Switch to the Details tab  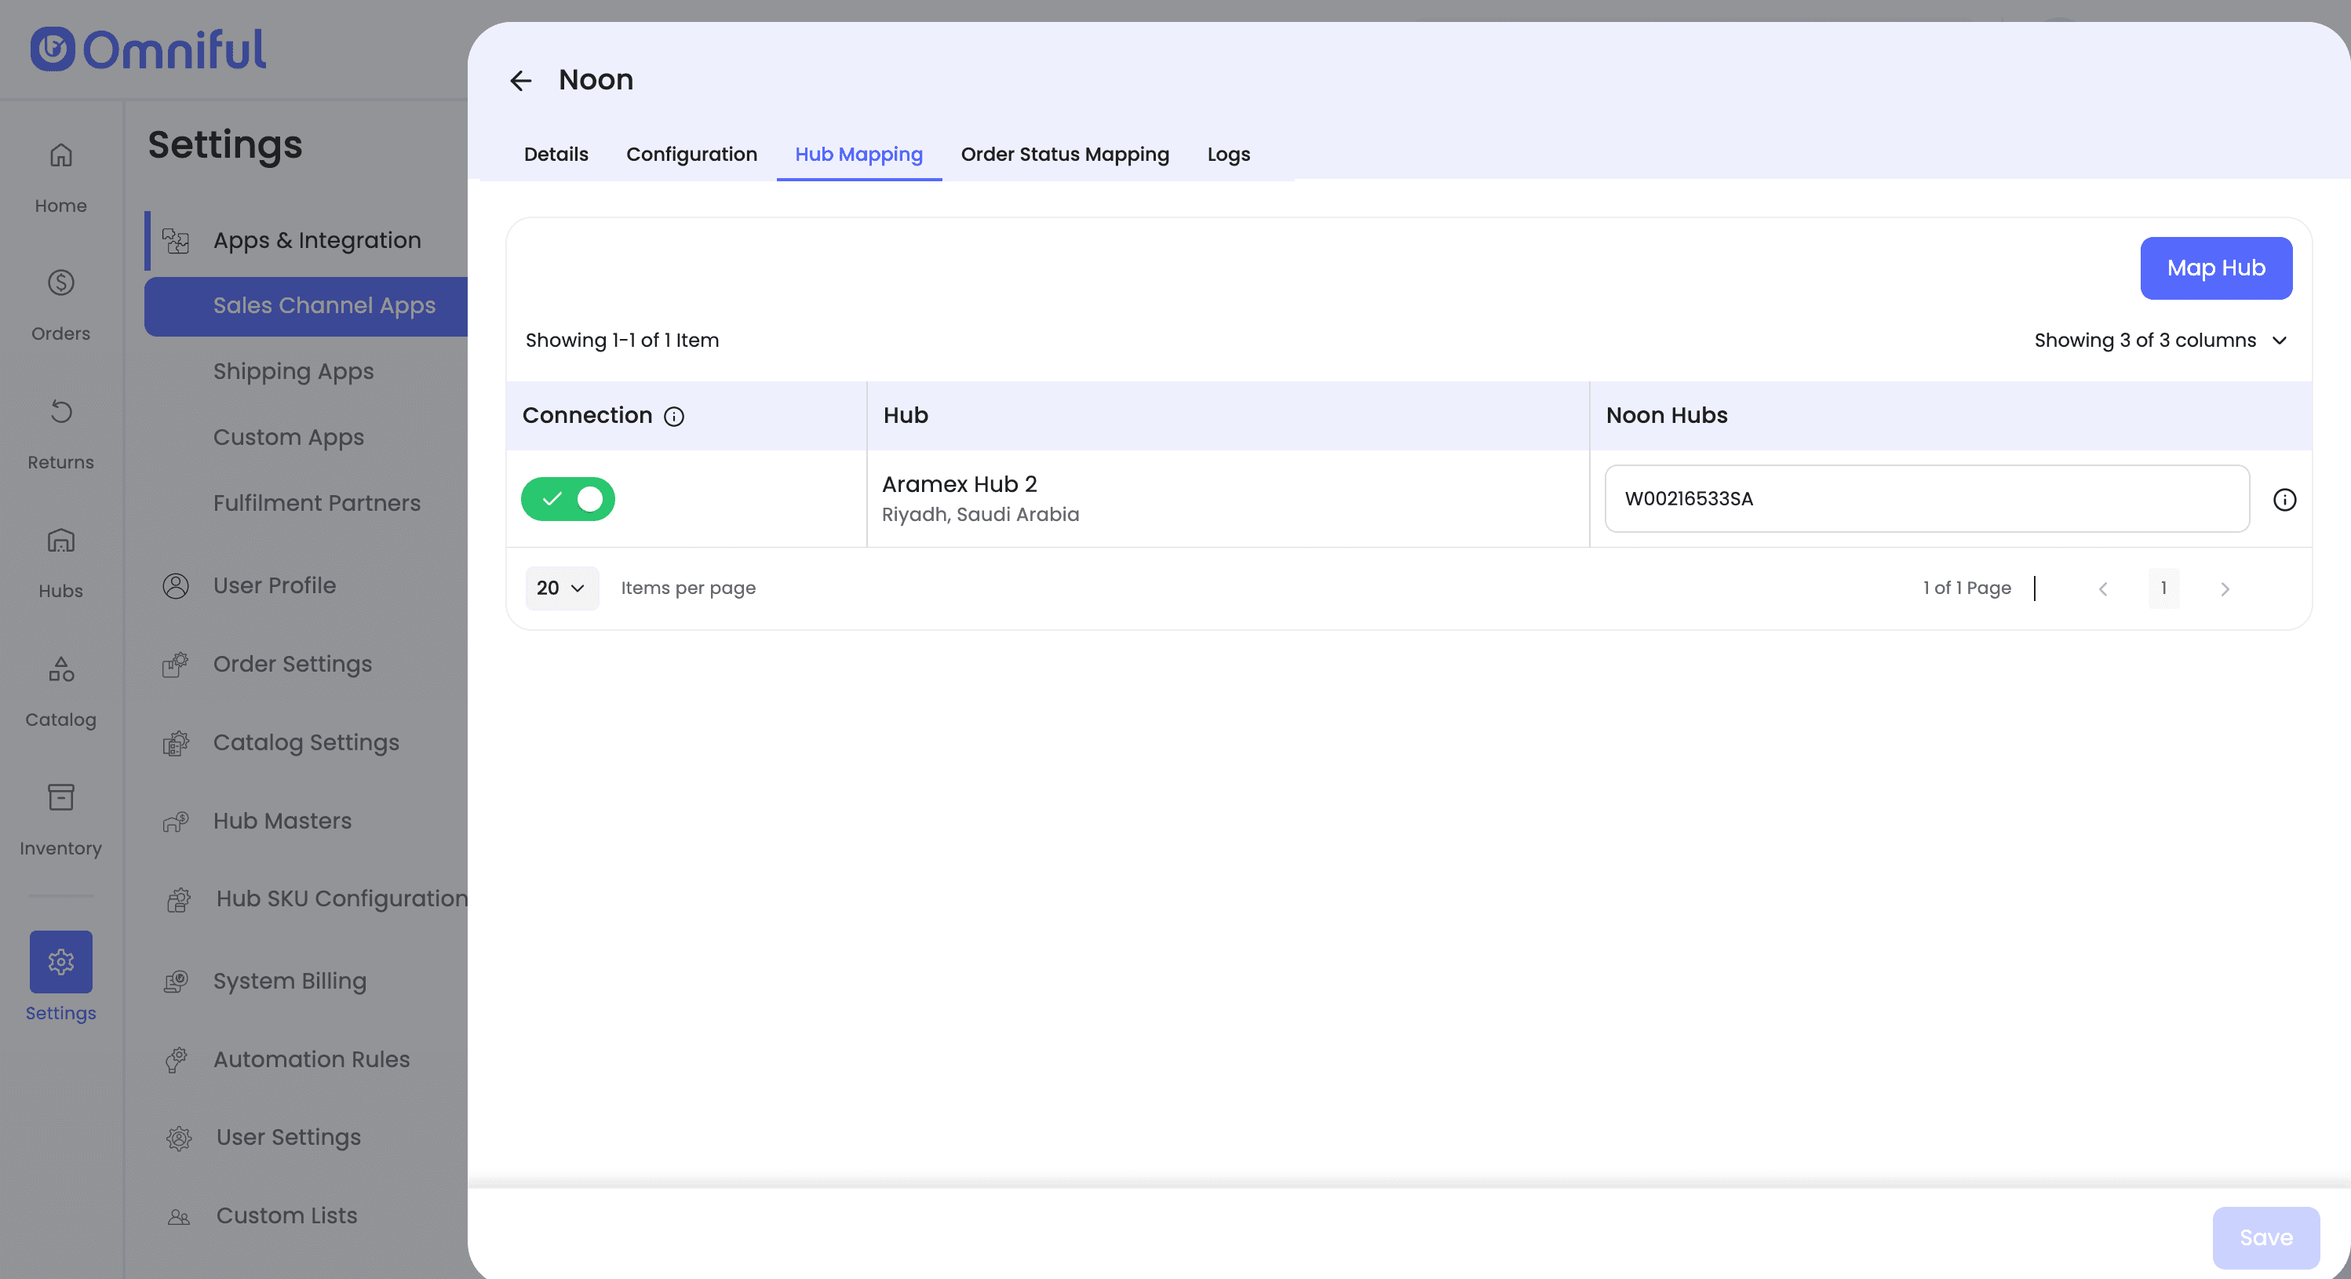tap(556, 155)
